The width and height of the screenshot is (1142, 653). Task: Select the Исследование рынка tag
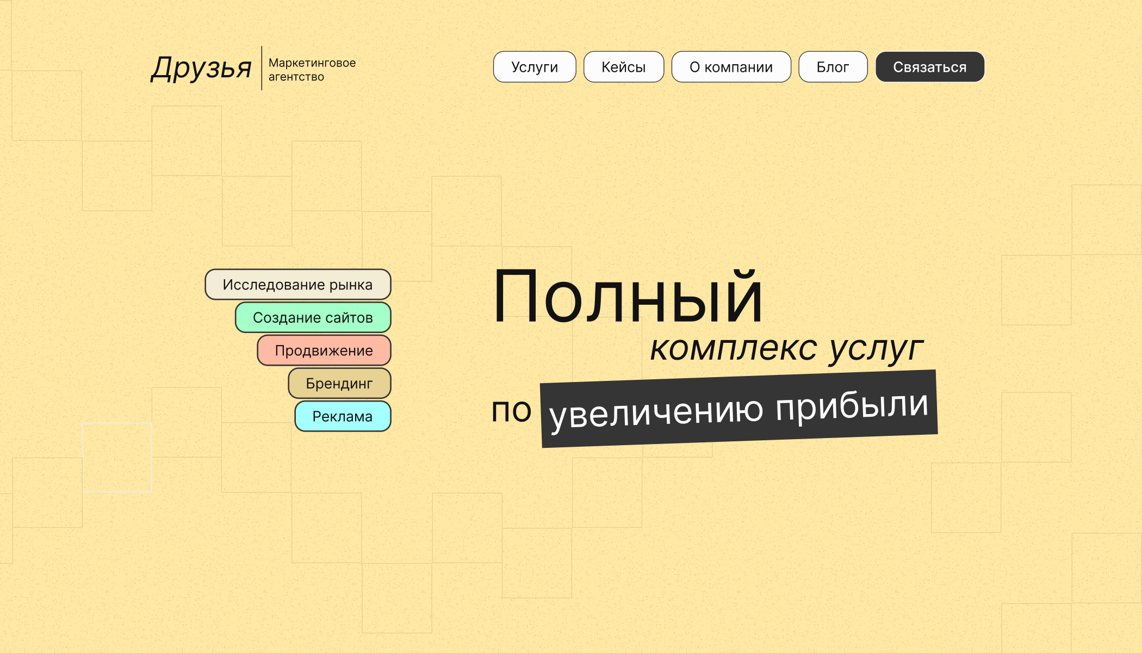(297, 285)
